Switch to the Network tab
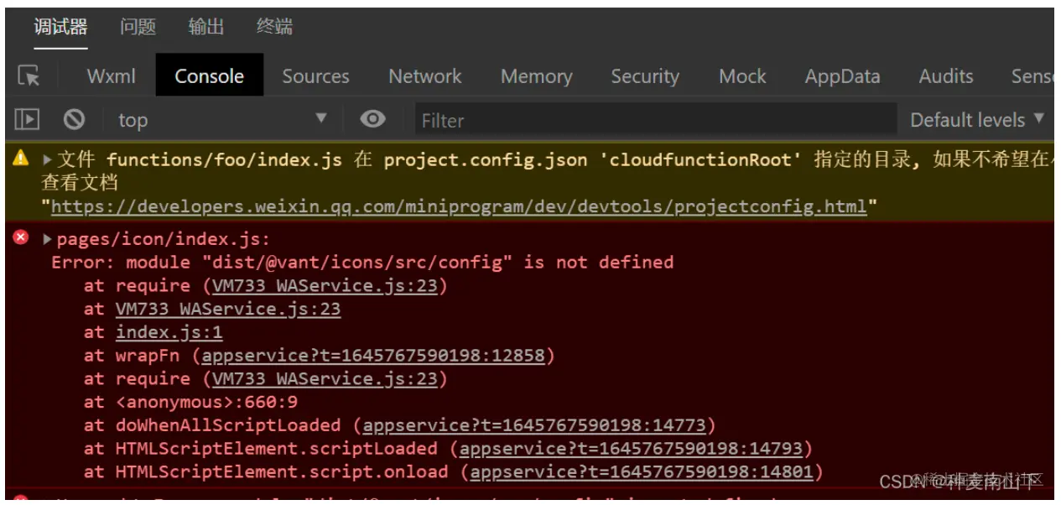The image size is (1061, 505). tap(425, 76)
